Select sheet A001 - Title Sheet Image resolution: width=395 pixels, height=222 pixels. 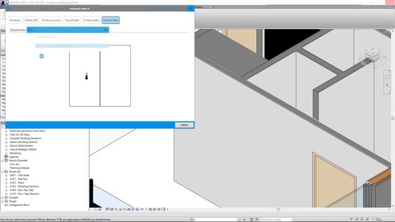pyautogui.click(x=20, y=175)
